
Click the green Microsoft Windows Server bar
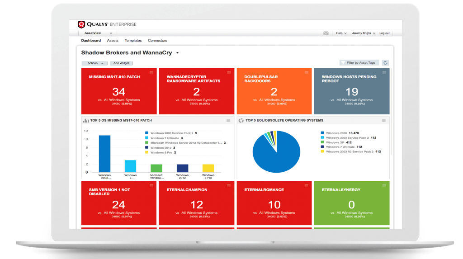pos(156,168)
